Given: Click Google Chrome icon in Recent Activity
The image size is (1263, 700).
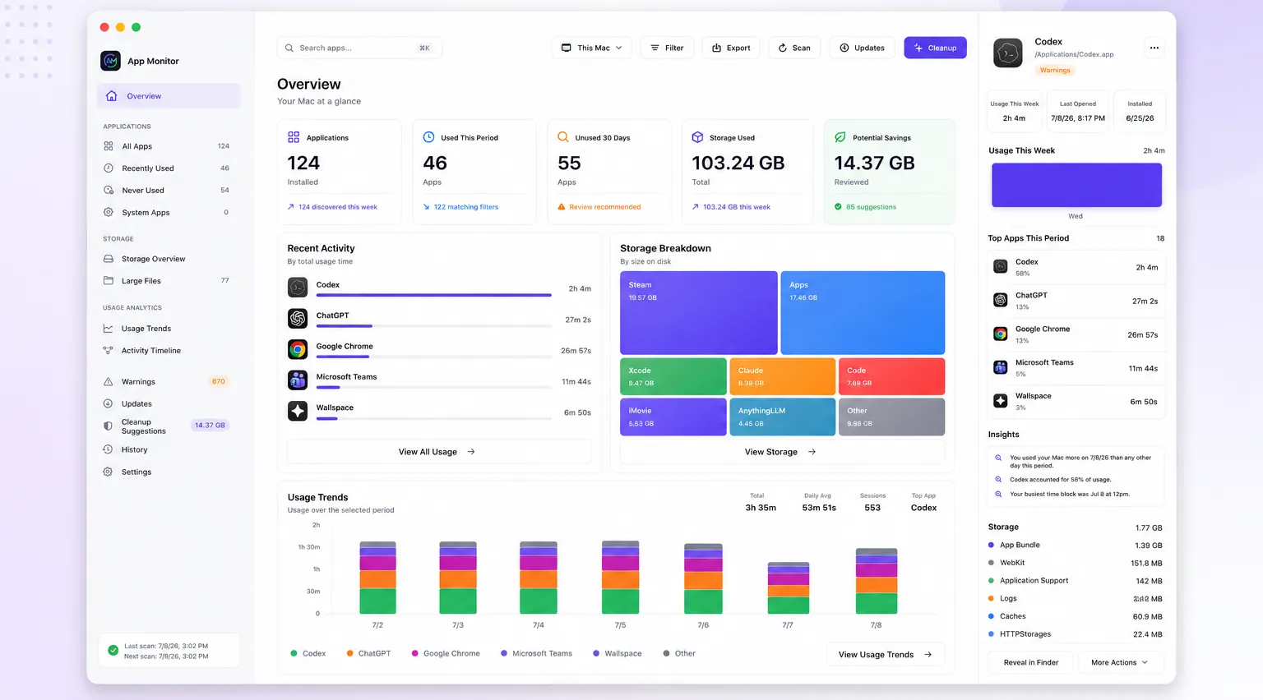Looking at the screenshot, I should tap(298, 349).
